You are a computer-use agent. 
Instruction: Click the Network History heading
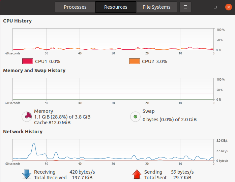coord(23,132)
